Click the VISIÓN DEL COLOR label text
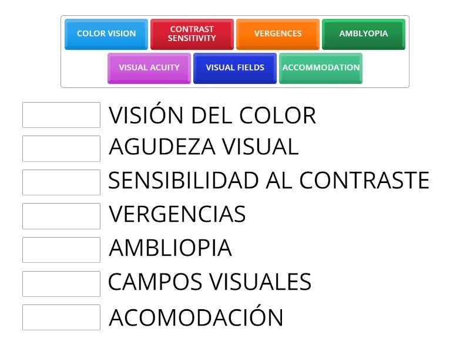 pos(213,115)
